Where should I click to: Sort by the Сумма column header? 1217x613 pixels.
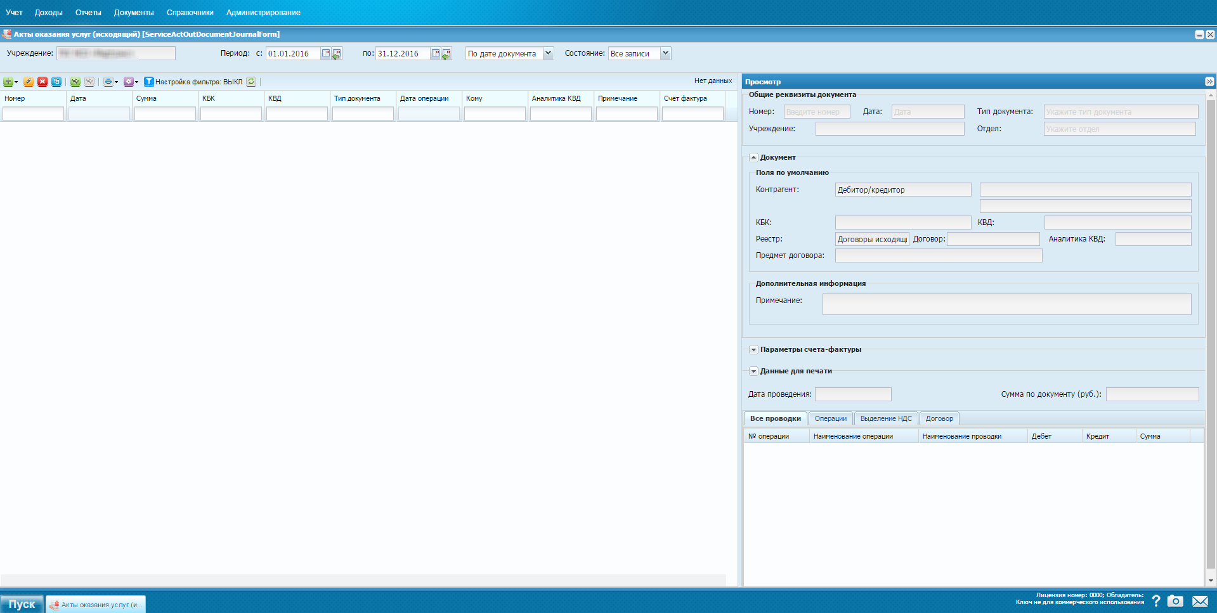[165, 98]
